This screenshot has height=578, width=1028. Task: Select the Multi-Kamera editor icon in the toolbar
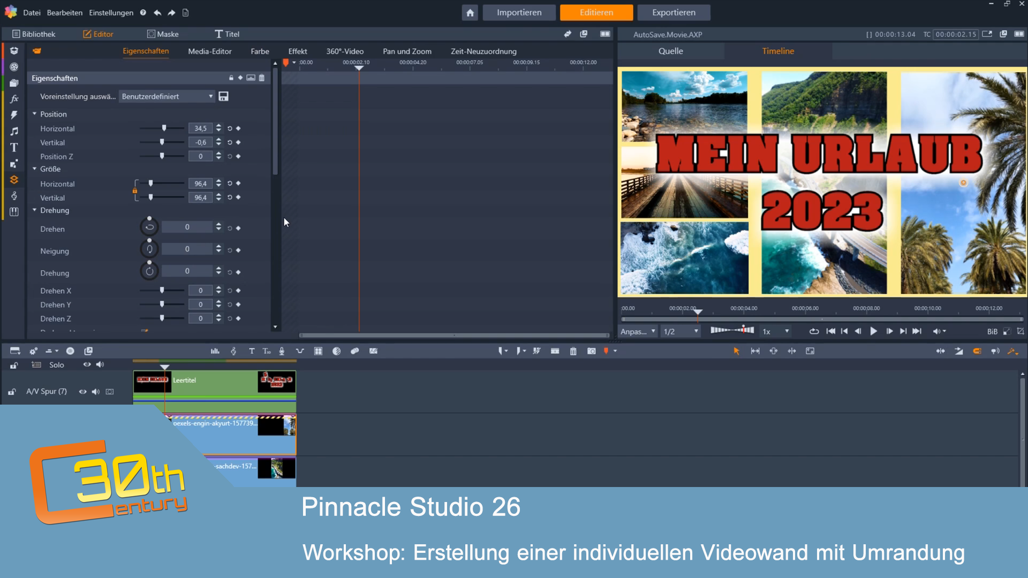click(318, 351)
